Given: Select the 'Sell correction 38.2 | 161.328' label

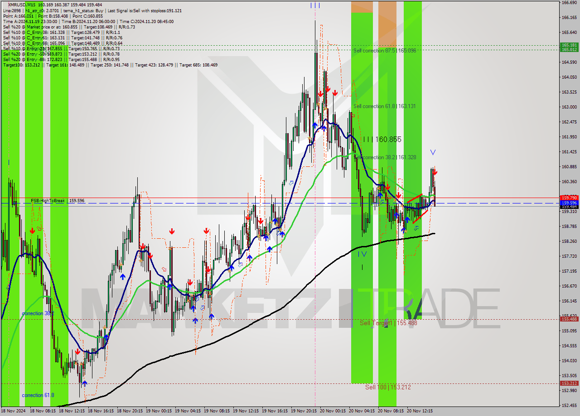Looking at the screenshot, I should pyautogui.click(x=385, y=157).
